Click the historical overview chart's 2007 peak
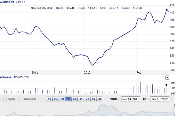 [102, 105]
